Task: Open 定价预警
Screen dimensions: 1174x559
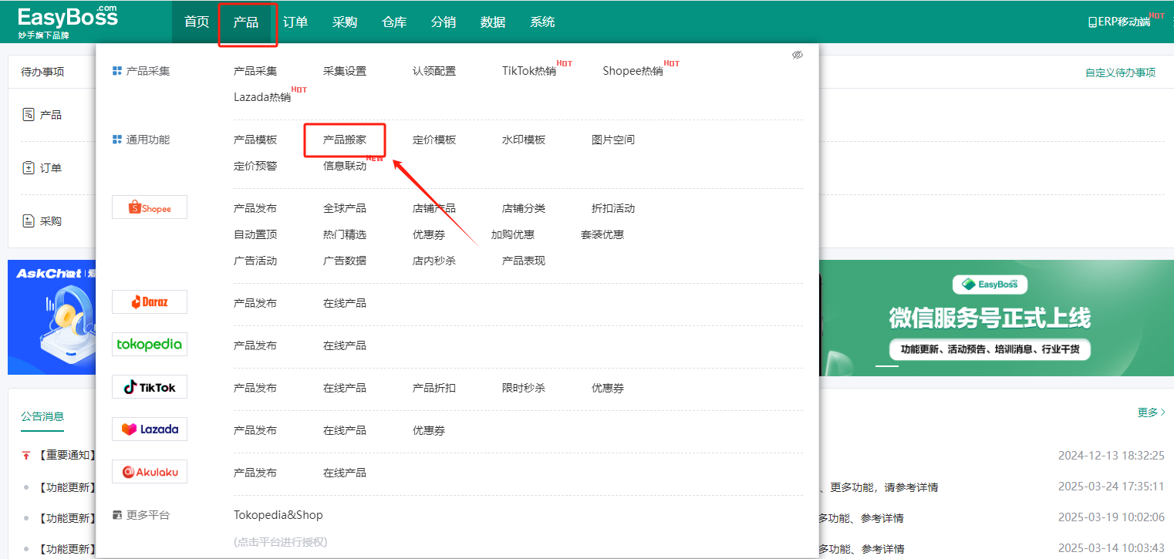Action: 255,166
